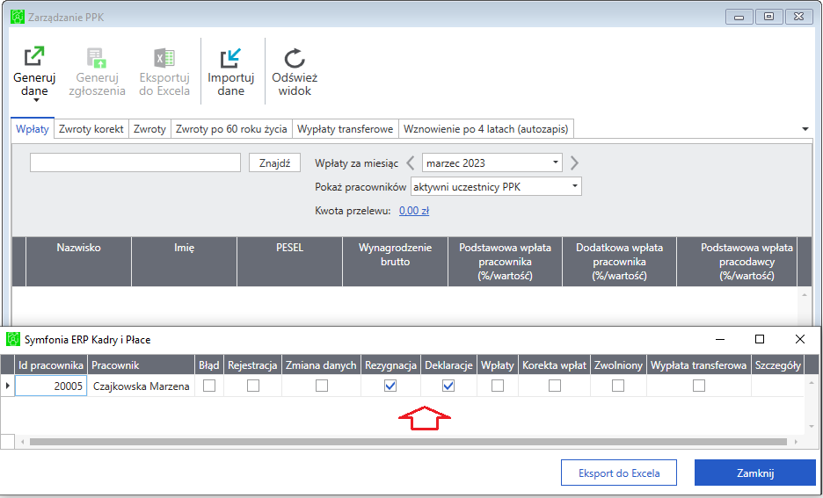
Task: Click the Znajdź button
Action: pos(274,163)
